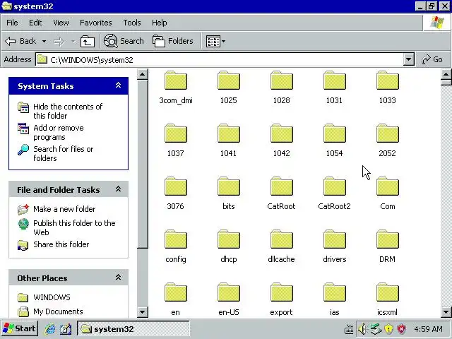Click the system32 taskbar button
452x339 pixels.
tap(133, 329)
